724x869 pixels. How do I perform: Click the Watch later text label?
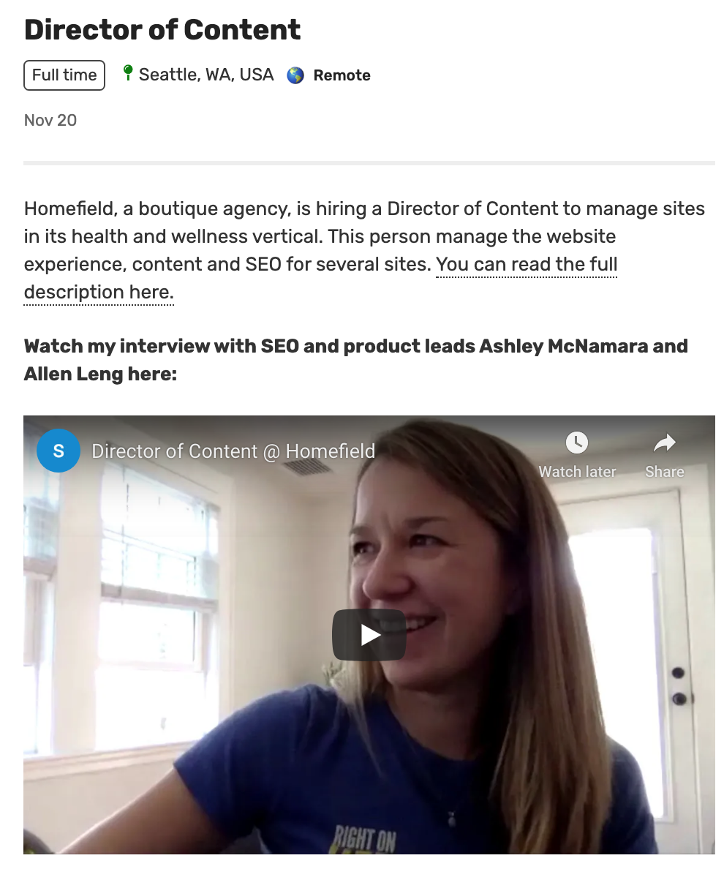(577, 472)
